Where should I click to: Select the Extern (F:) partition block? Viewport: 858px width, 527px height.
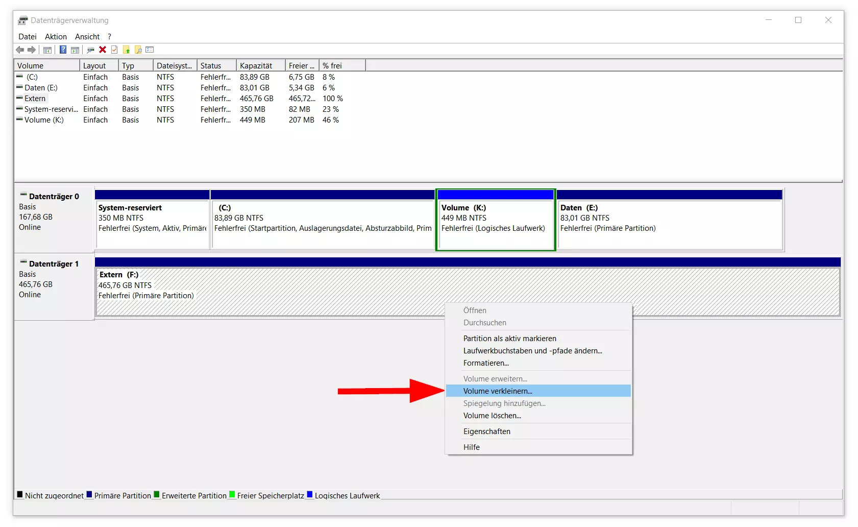468,286
